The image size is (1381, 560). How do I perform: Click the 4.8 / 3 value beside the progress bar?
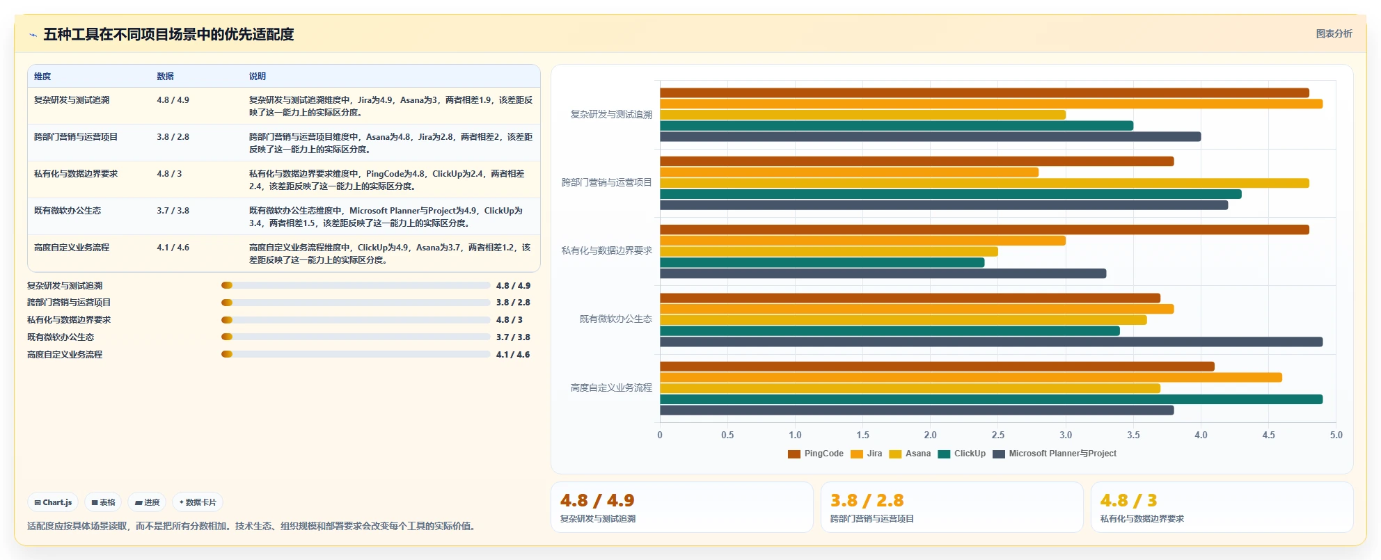(510, 320)
